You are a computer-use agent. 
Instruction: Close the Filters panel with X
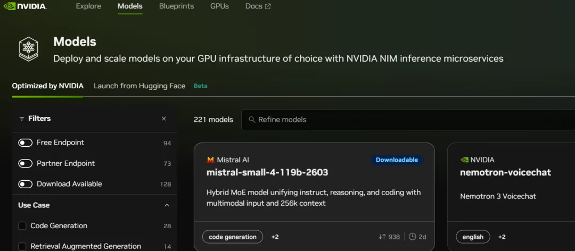point(164,119)
